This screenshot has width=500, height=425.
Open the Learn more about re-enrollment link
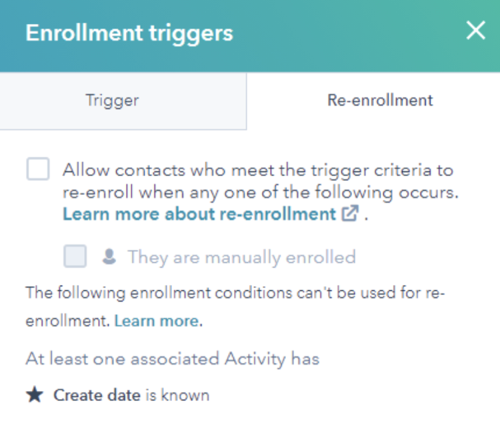click(199, 214)
